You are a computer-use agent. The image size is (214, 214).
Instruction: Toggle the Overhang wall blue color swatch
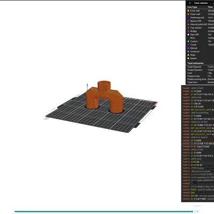(x=188, y=18)
